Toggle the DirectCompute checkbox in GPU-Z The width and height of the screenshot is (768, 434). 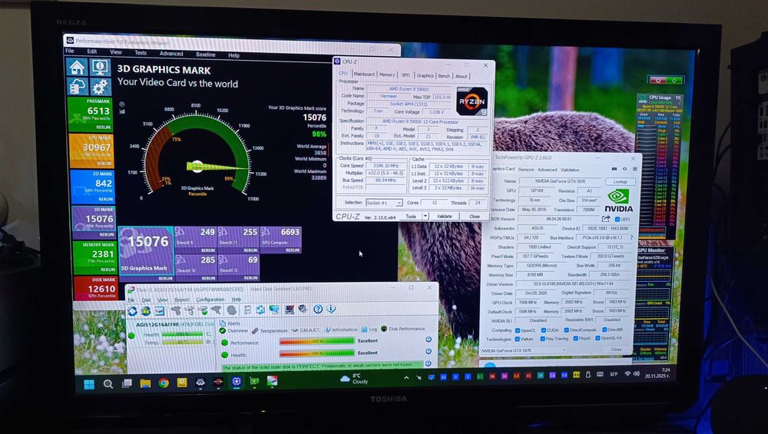[567, 330]
